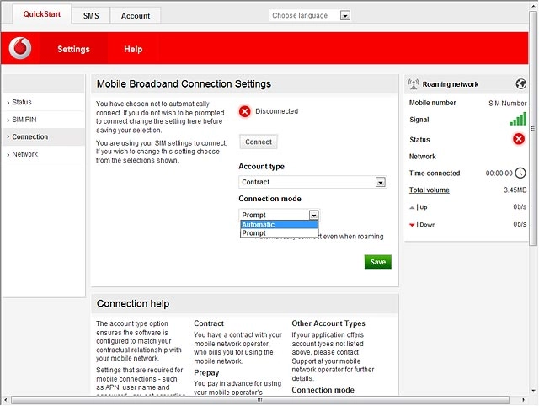Click the red Disconnected status icon

coord(245,111)
